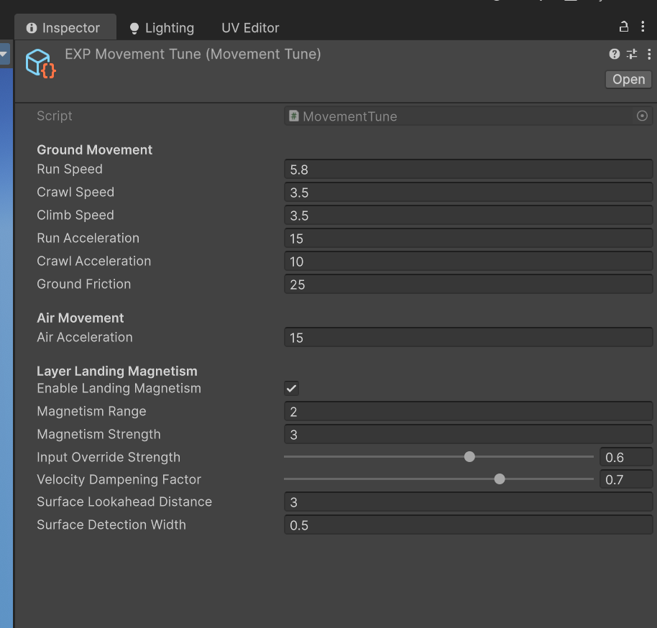Switch to the Lighting tab
This screenshot has height=628, width=657.
click(162, 27)
